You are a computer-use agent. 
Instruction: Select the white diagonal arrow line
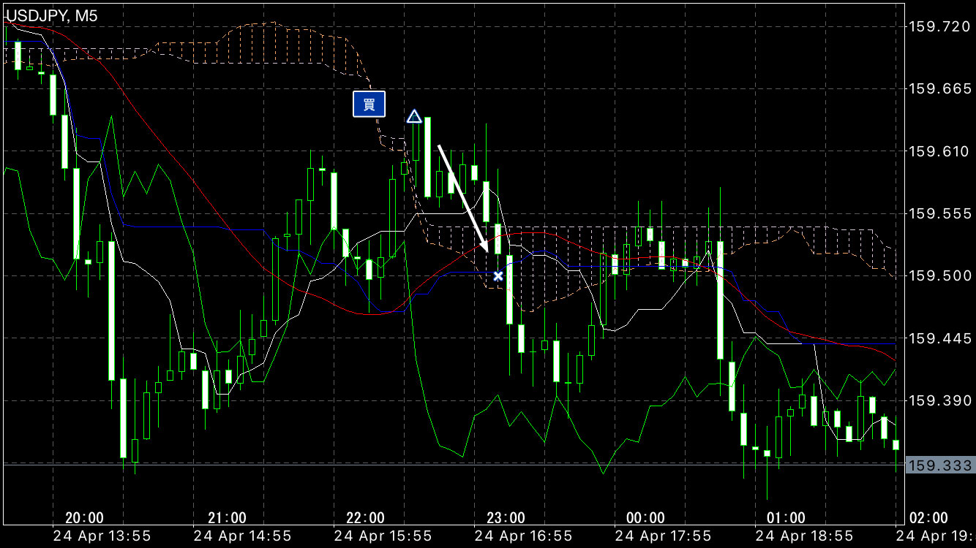pyautogui.click(x=463, y=198)
